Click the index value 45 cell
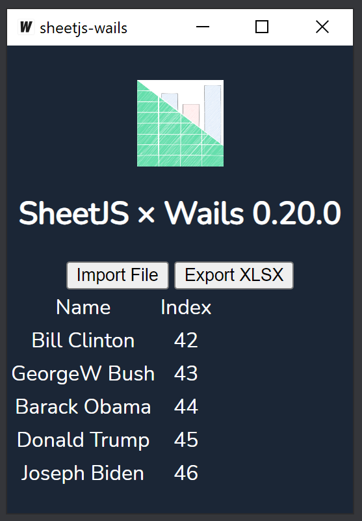Screen dimensions: 362x521 (186, 440)
